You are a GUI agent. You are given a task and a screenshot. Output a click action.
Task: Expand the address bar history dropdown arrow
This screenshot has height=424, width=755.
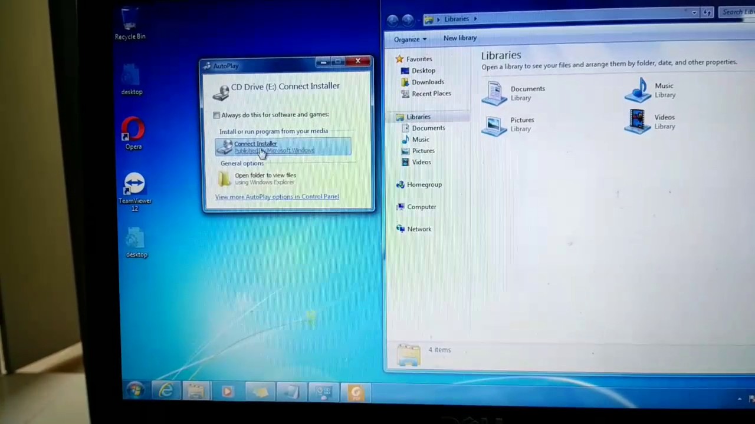[x=694, y=12]
